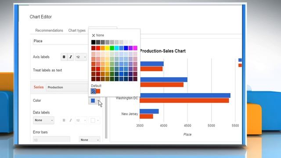Open the Color swatch dropdown arrow
Screen dimensions: 281x158
point(98,101)
